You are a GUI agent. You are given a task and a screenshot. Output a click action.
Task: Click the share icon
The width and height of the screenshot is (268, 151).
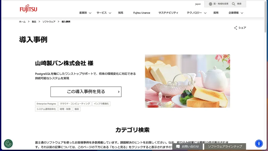[x=236, y=28]
